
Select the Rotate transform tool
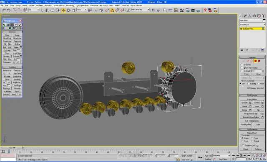point(68,10)
